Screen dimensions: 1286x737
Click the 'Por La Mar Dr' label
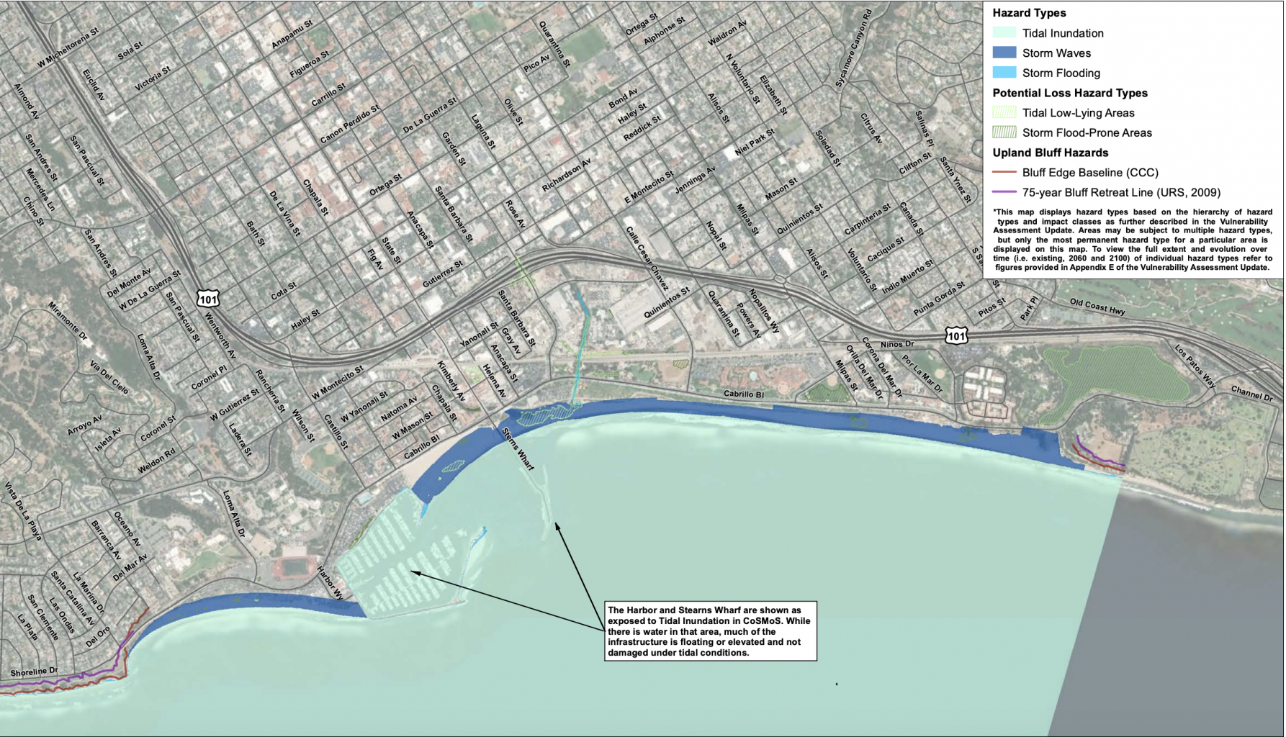point(922,374)
